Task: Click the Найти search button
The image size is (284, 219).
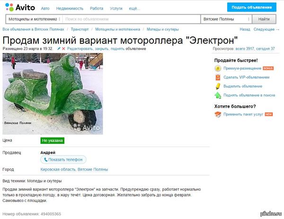Action: (264, 19)
